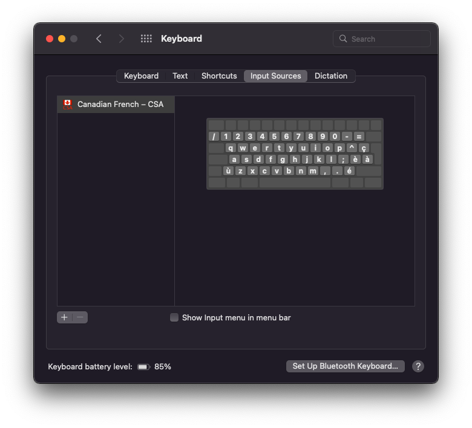Click the Canadian flag CSA icon
472x428 pixels.
[68, 105]
